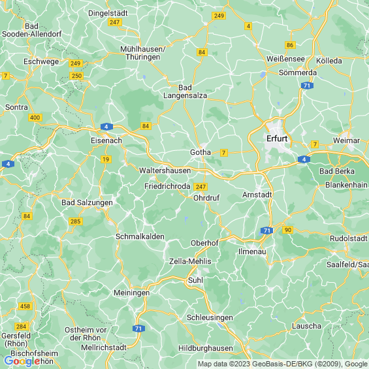This screenshot has width=369, height=369.
Task: Click the A71 shield near Sömmerda
Action: 307,86
